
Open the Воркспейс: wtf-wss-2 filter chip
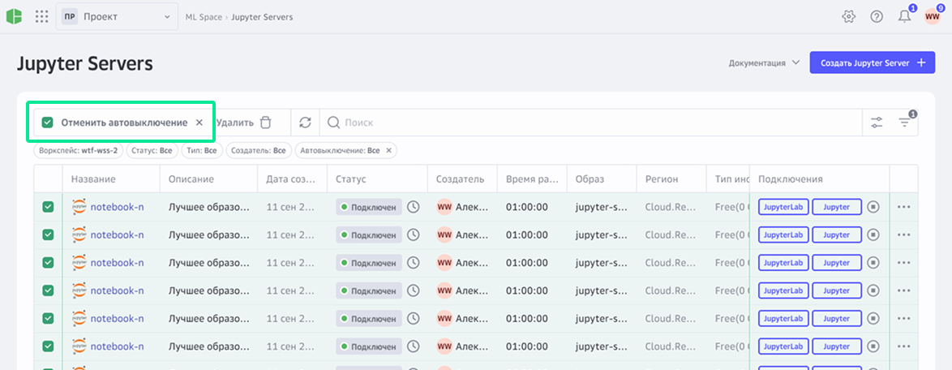pyautogui.click(x=79, y=150)
